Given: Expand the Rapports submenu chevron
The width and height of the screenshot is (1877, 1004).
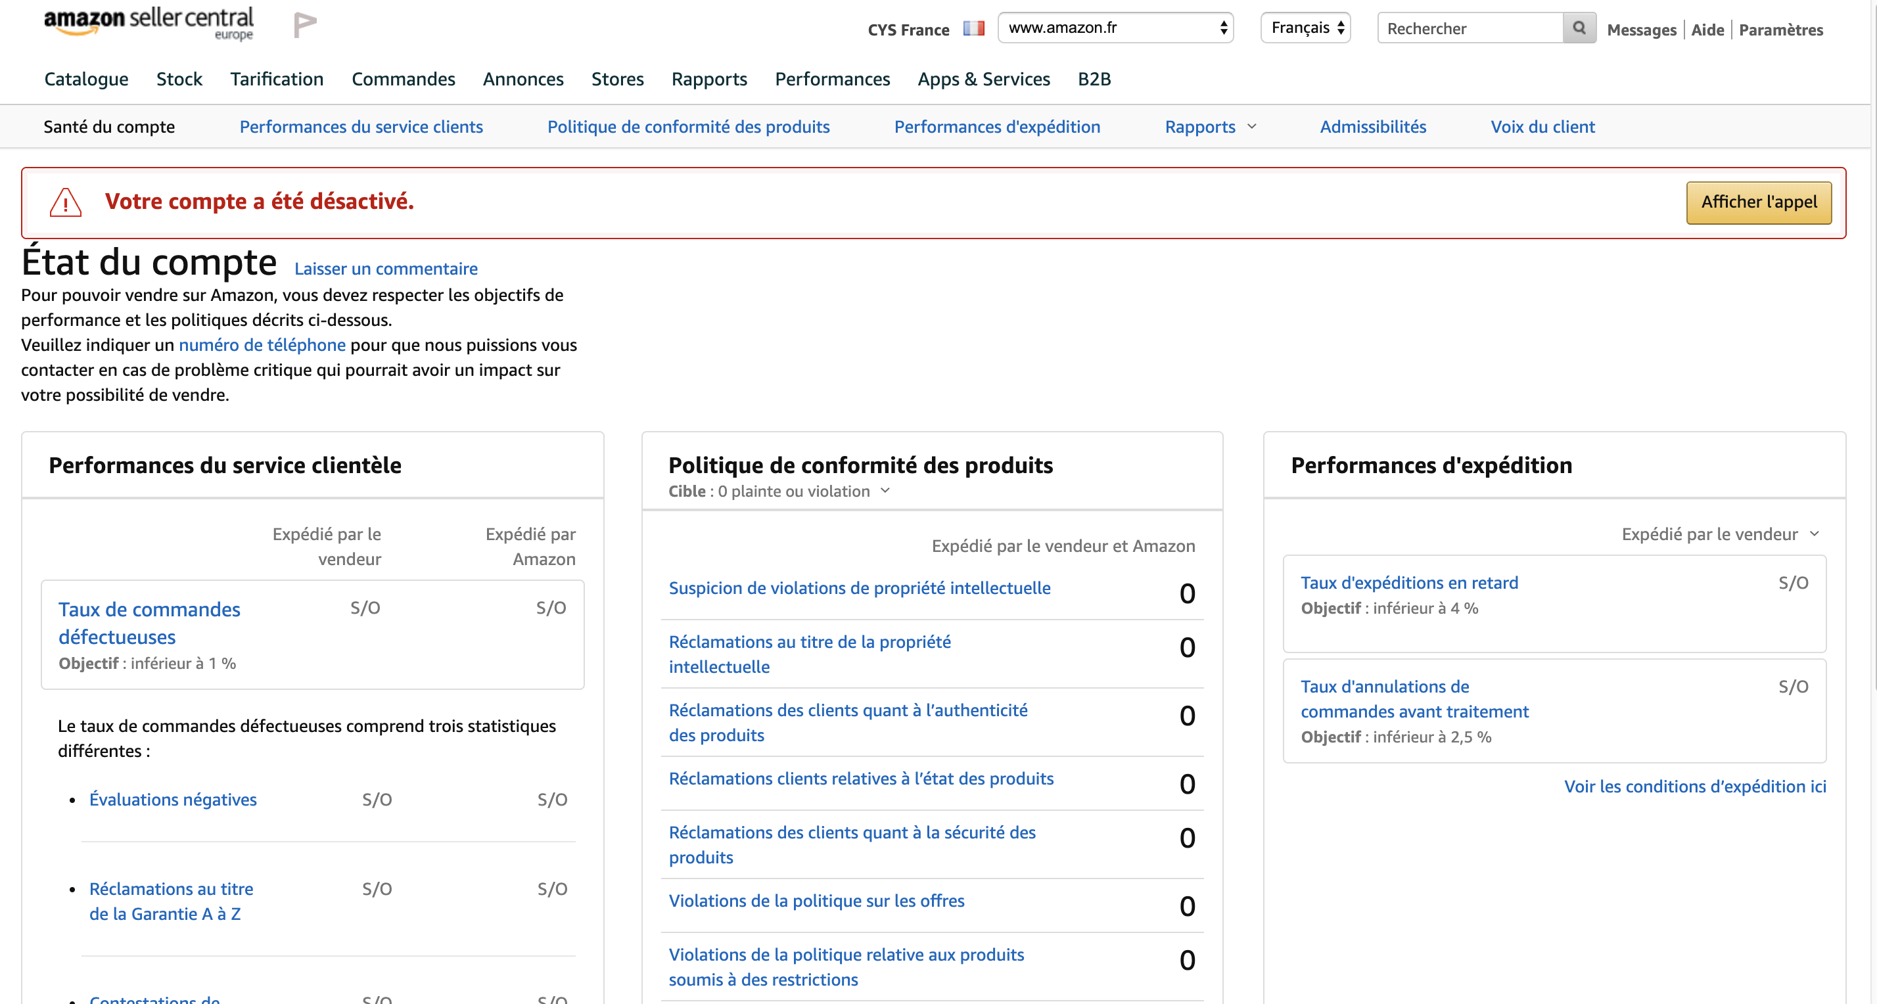Looking at the screenshot, I should tap(1253, 127).
